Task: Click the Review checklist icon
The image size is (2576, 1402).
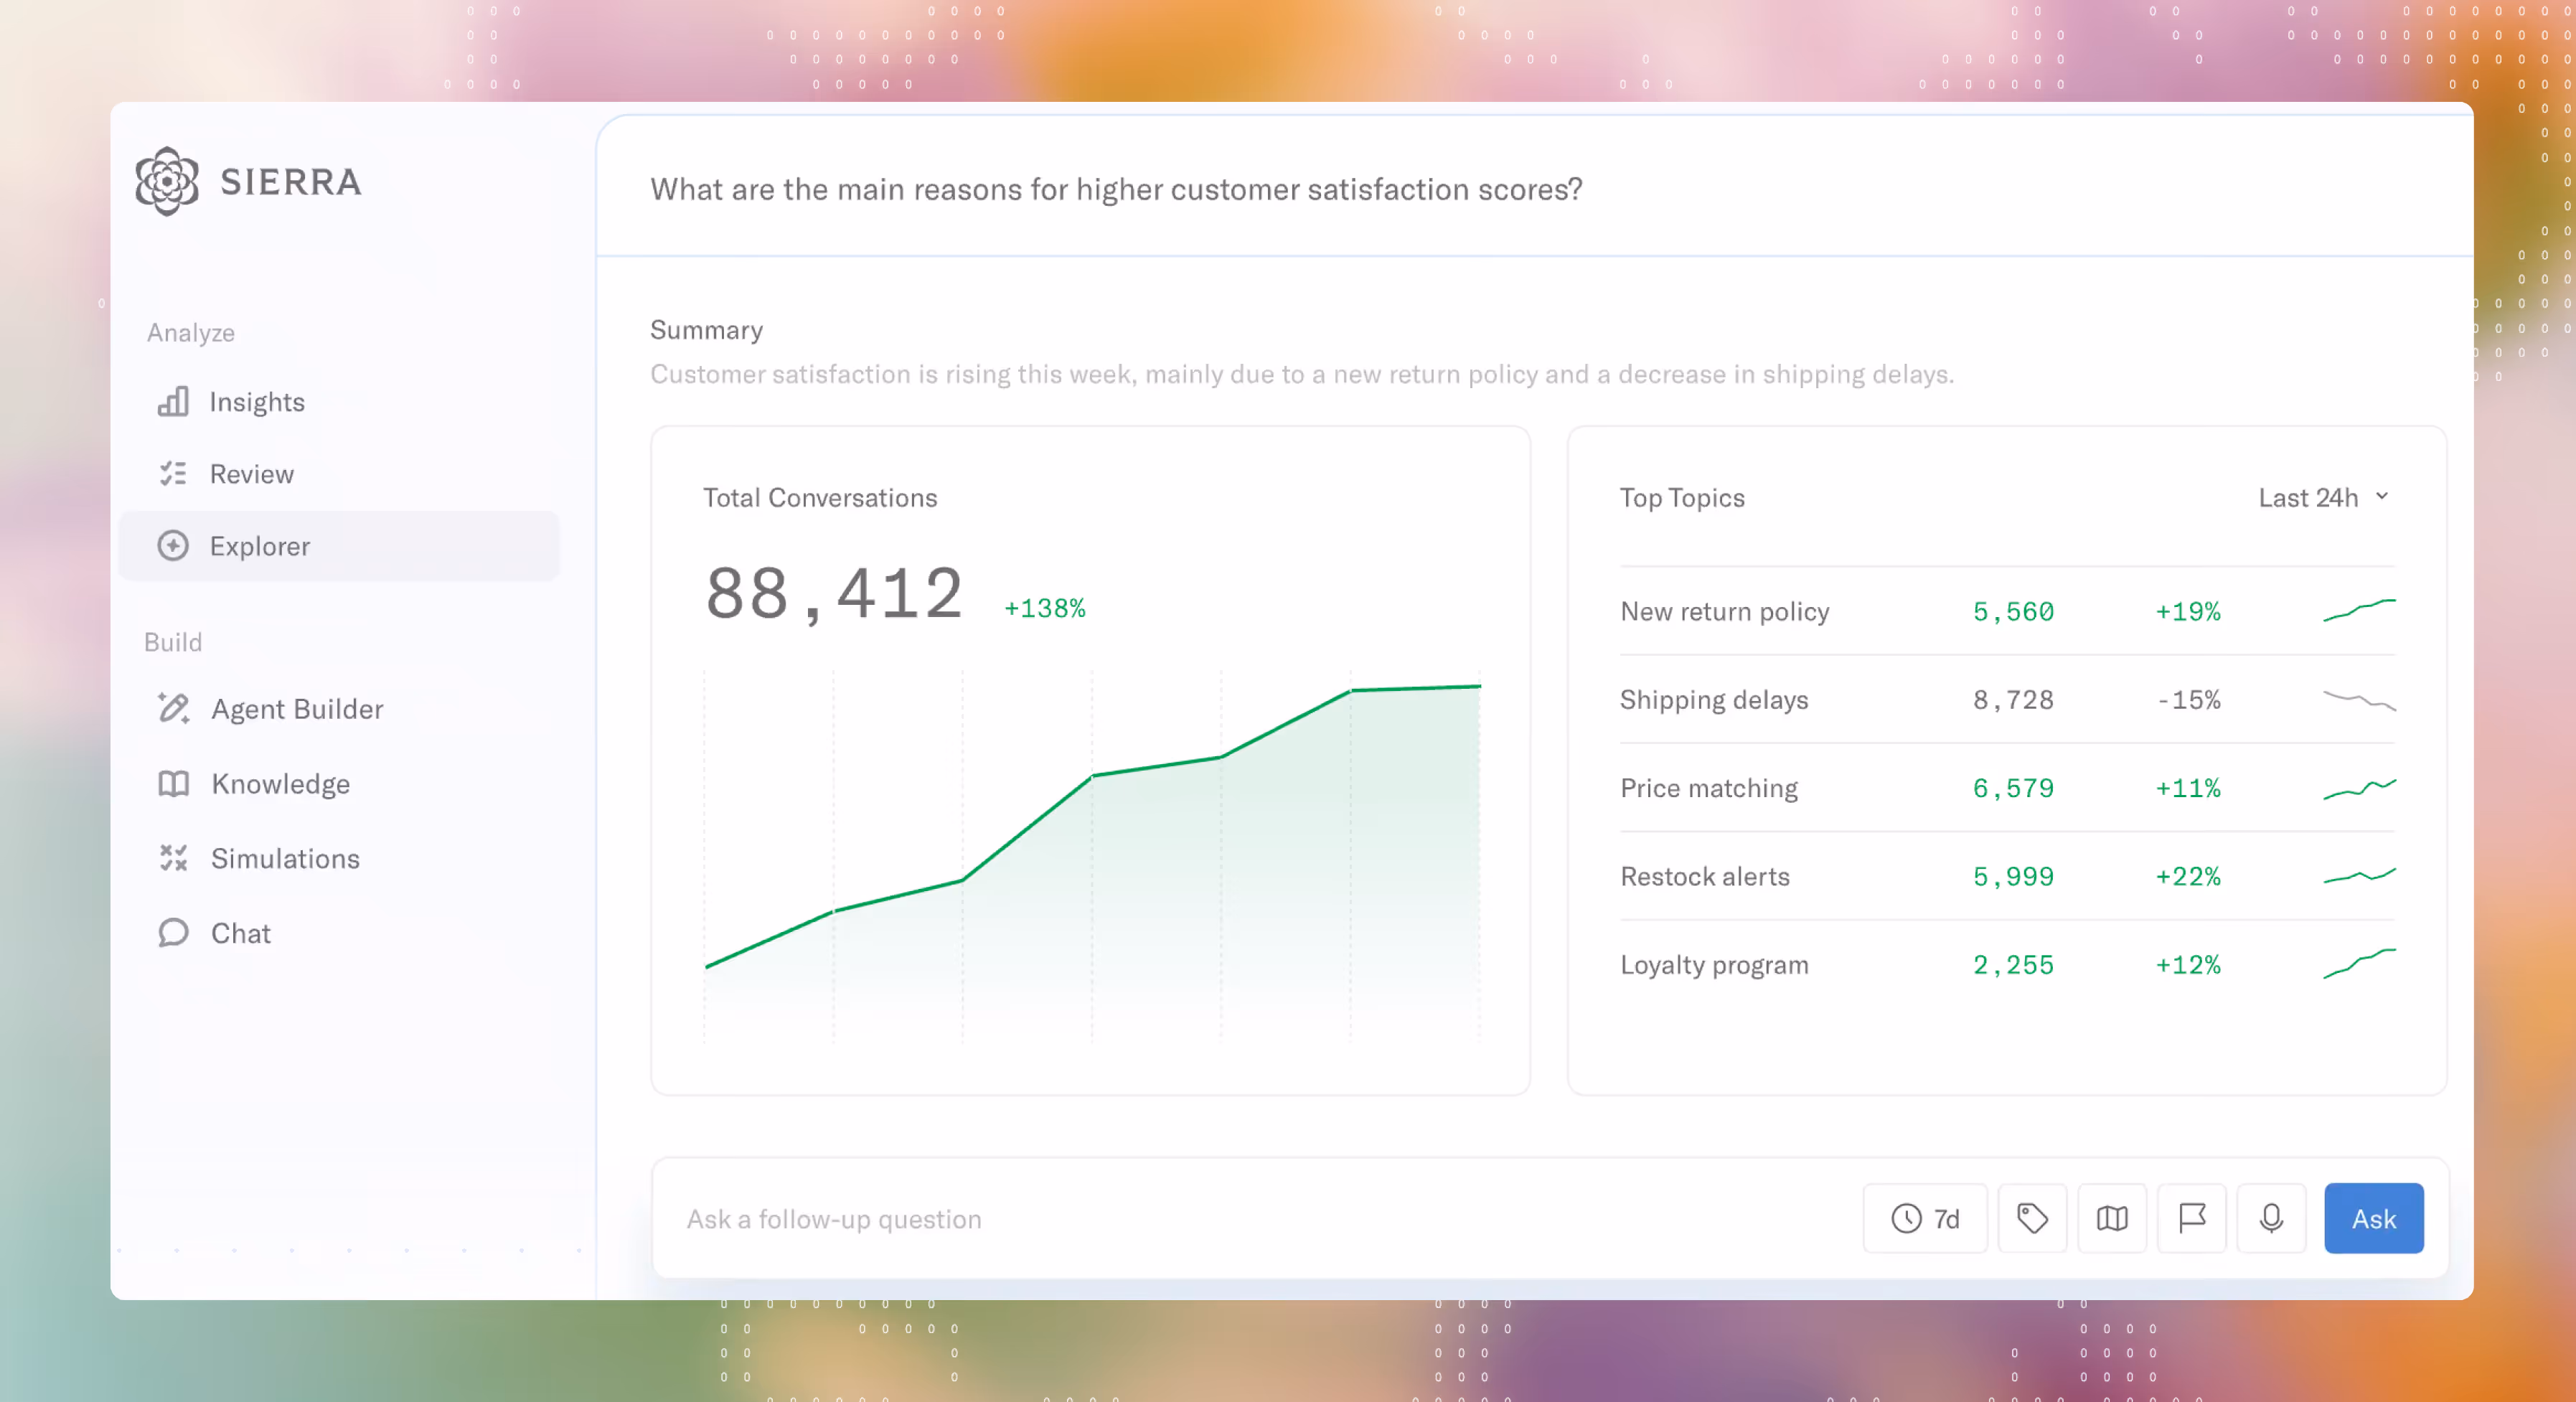Action: [173, 473]
